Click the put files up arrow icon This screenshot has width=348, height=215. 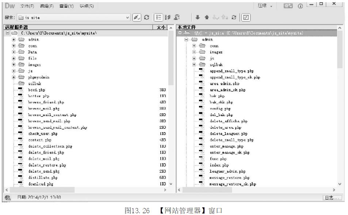[x=206, y=17]
